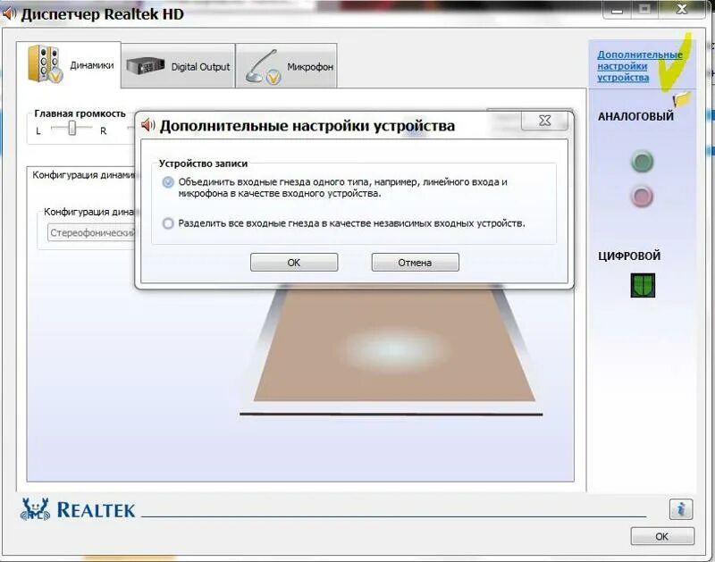Select 'Объединить входные гнезда' radio option
This screenshot has height=562, width=715.
pos(168,182)
